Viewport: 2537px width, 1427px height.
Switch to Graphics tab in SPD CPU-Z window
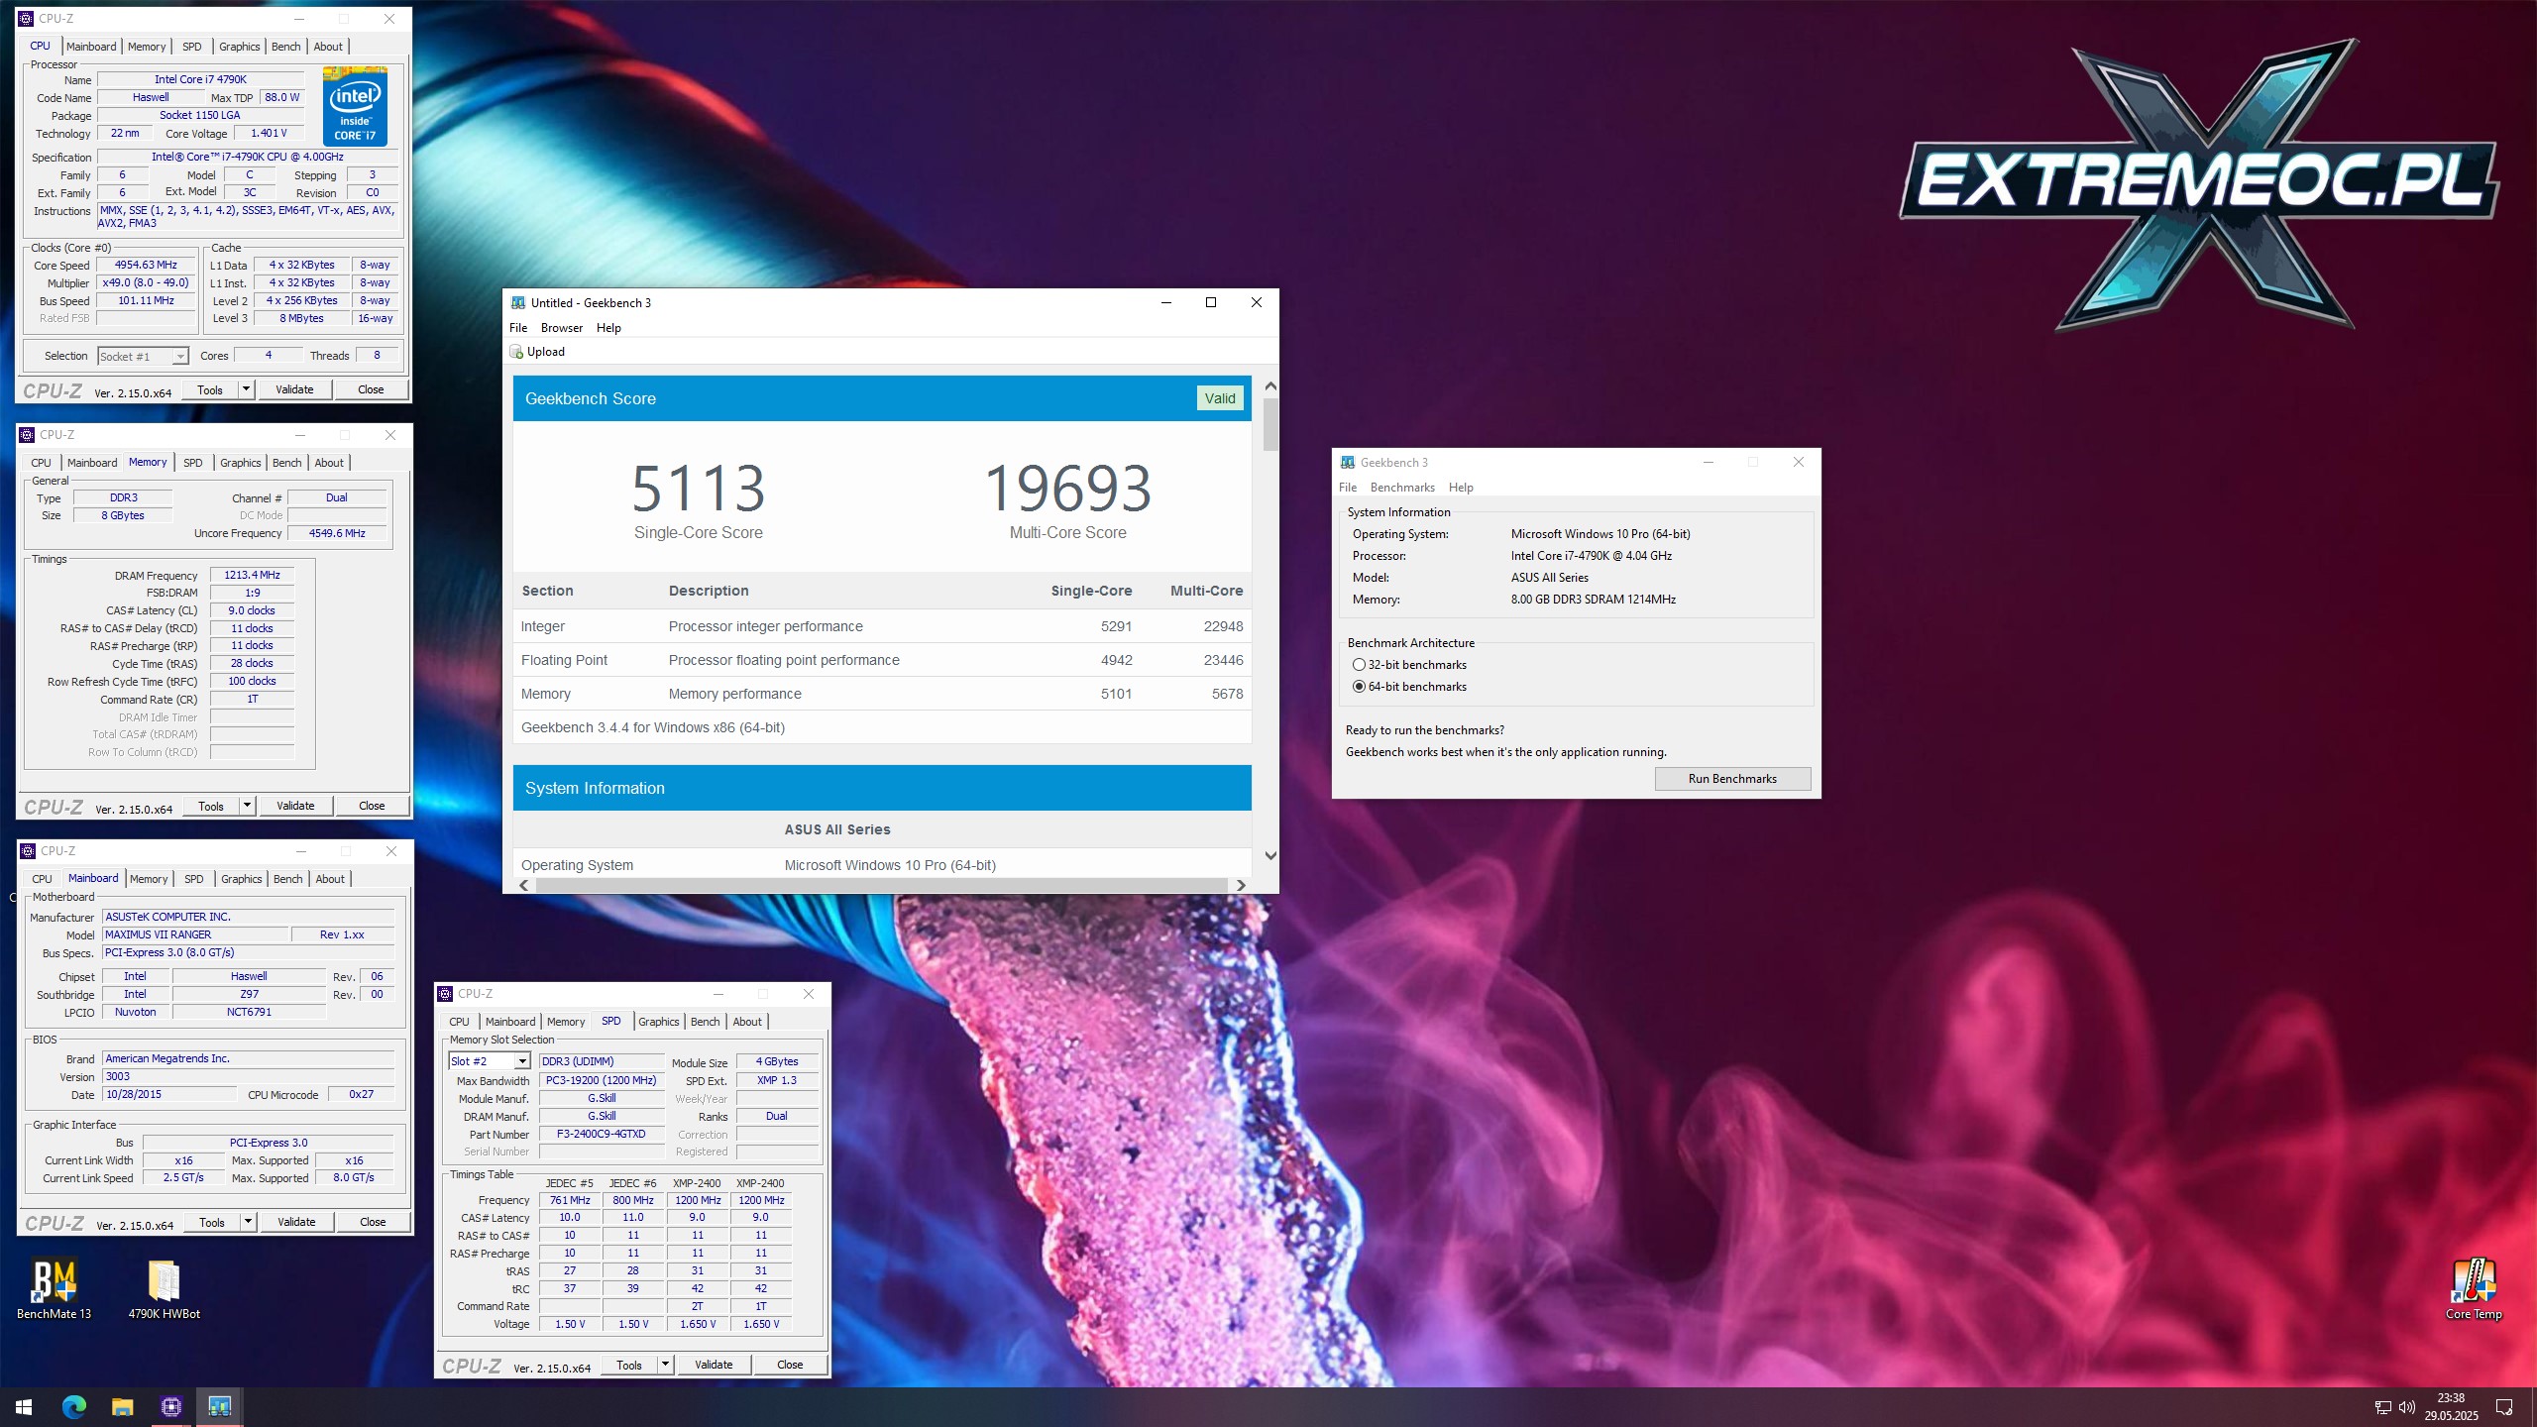[659, 1022]
